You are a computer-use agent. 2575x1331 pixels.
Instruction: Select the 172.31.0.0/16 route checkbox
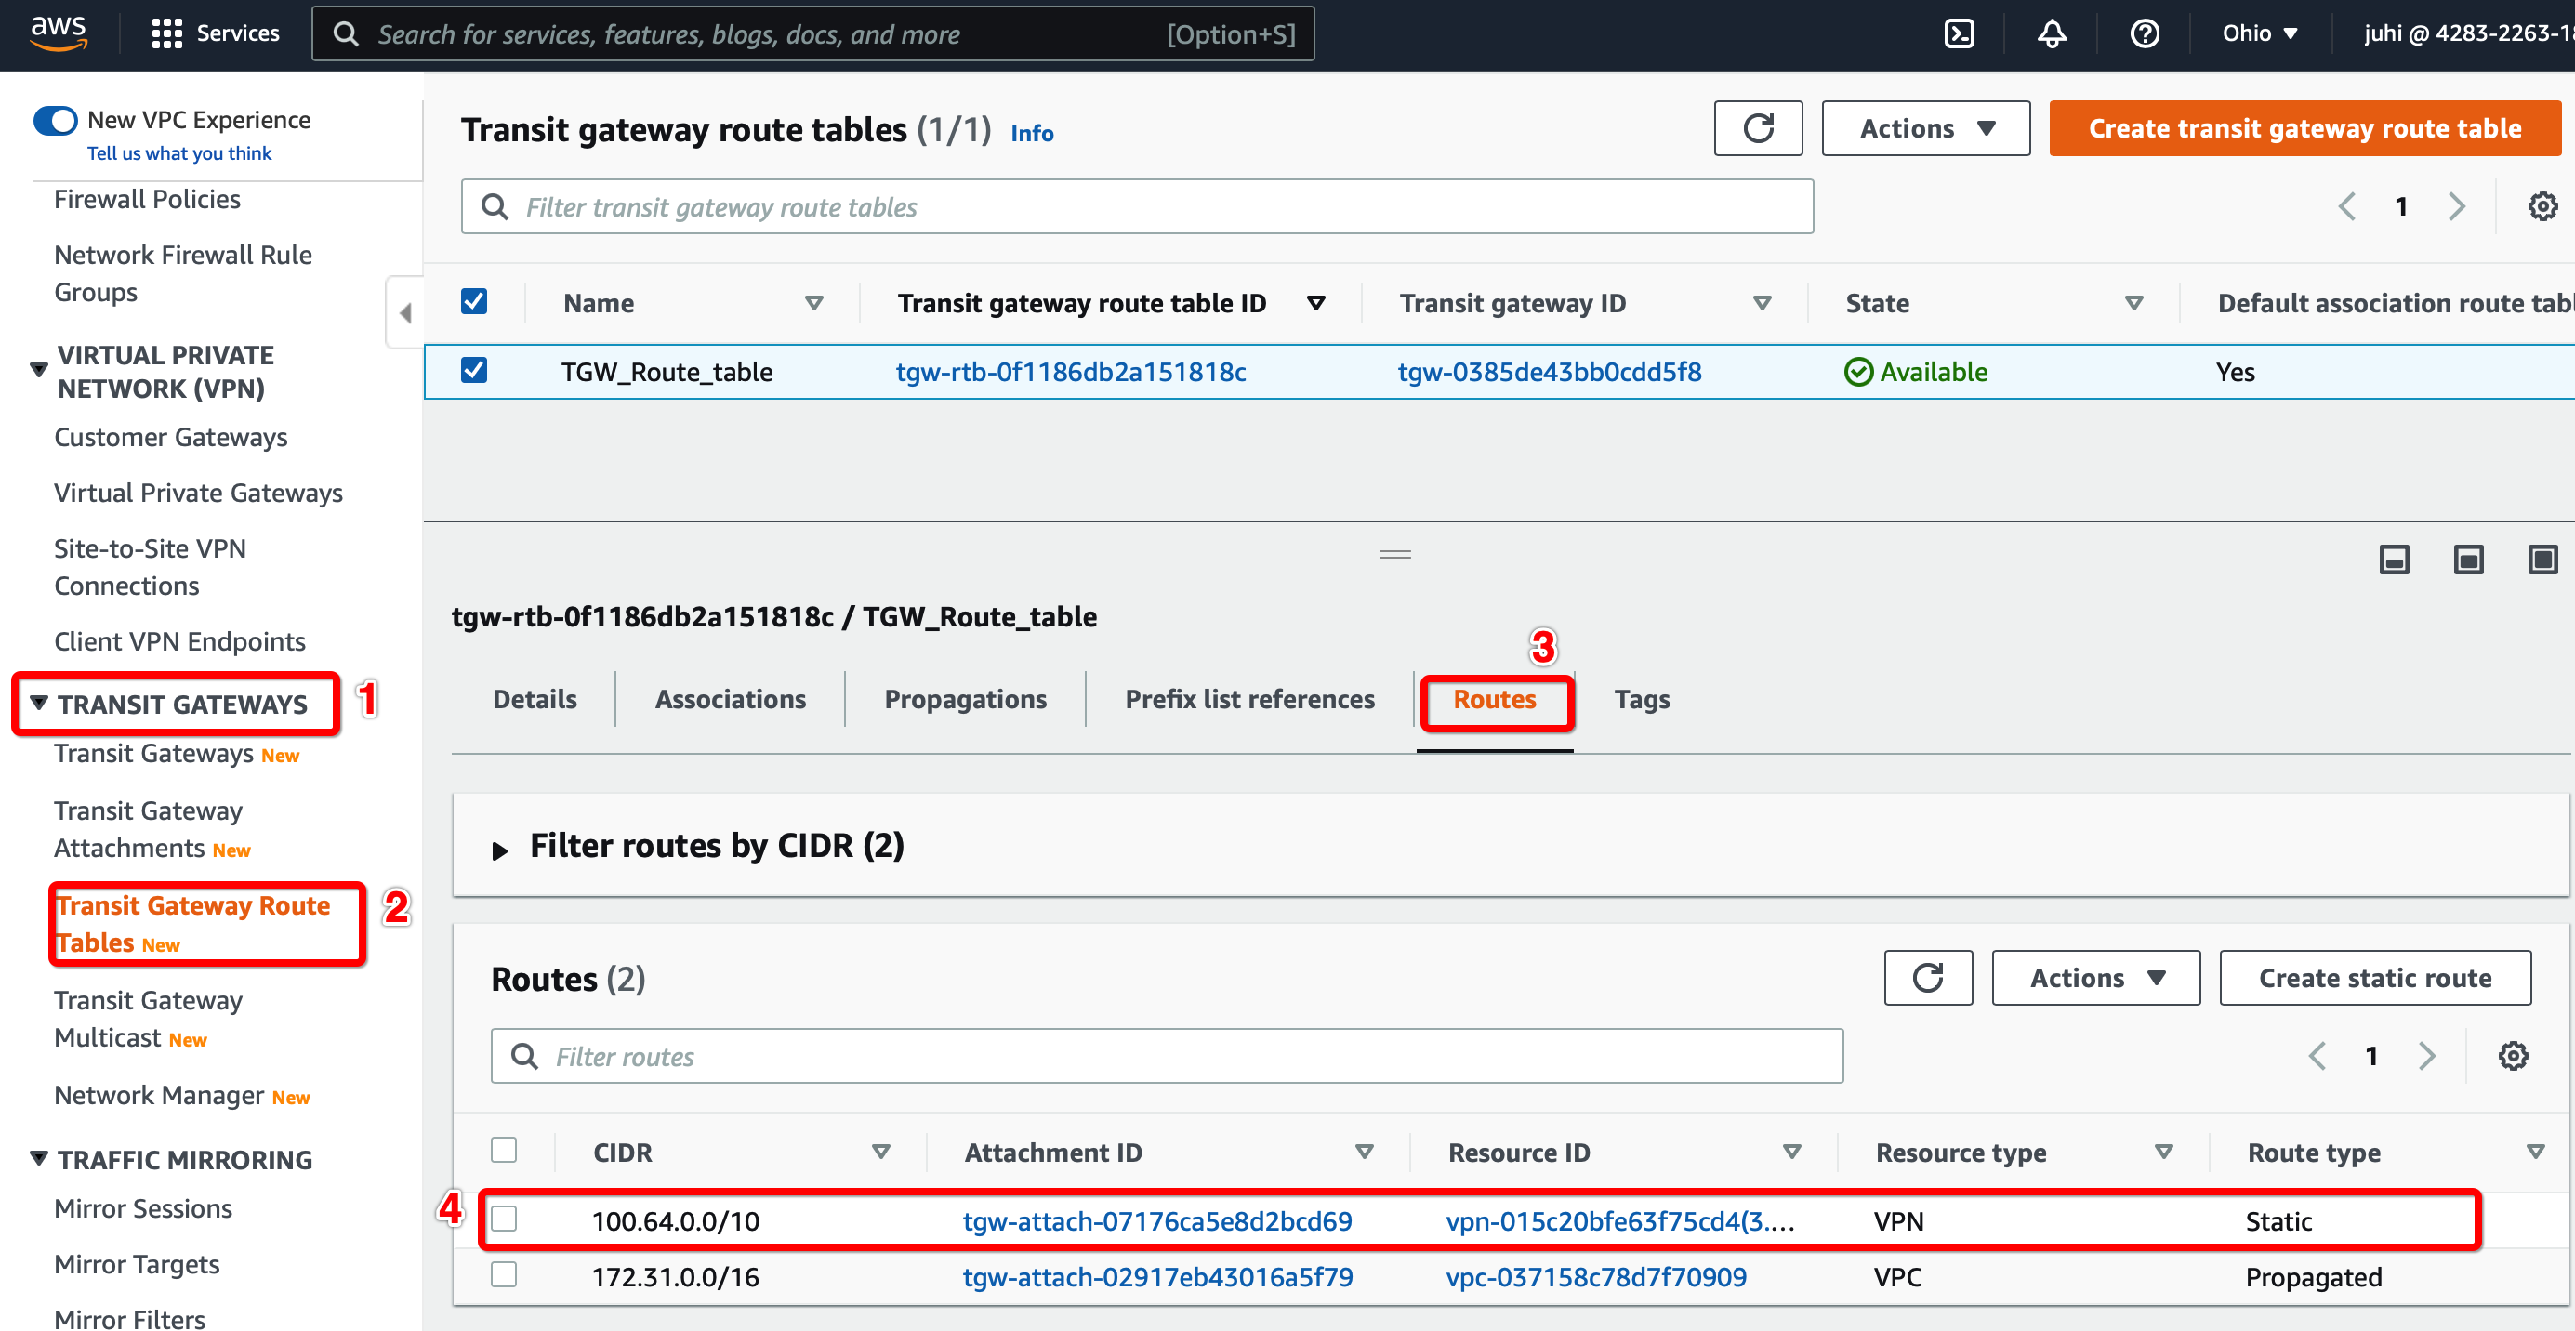point(504,1275)
